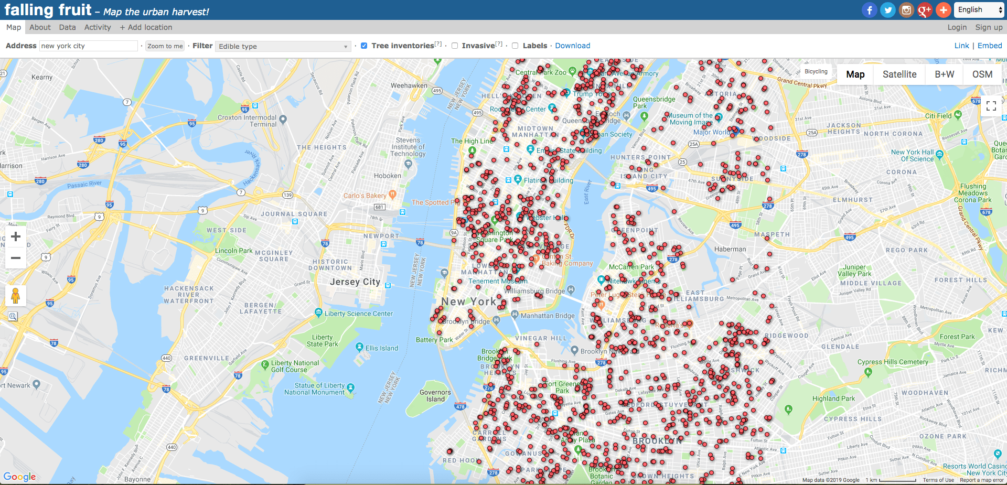
Task: Click the falling fruit site title
Action: (48, 9)
